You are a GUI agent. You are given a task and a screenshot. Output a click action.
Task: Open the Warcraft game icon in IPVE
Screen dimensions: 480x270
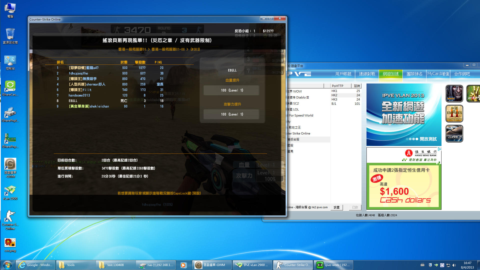[x=454, y=93]
